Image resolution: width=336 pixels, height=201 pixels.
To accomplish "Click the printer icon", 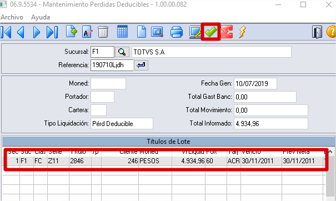I will [177, 32].
